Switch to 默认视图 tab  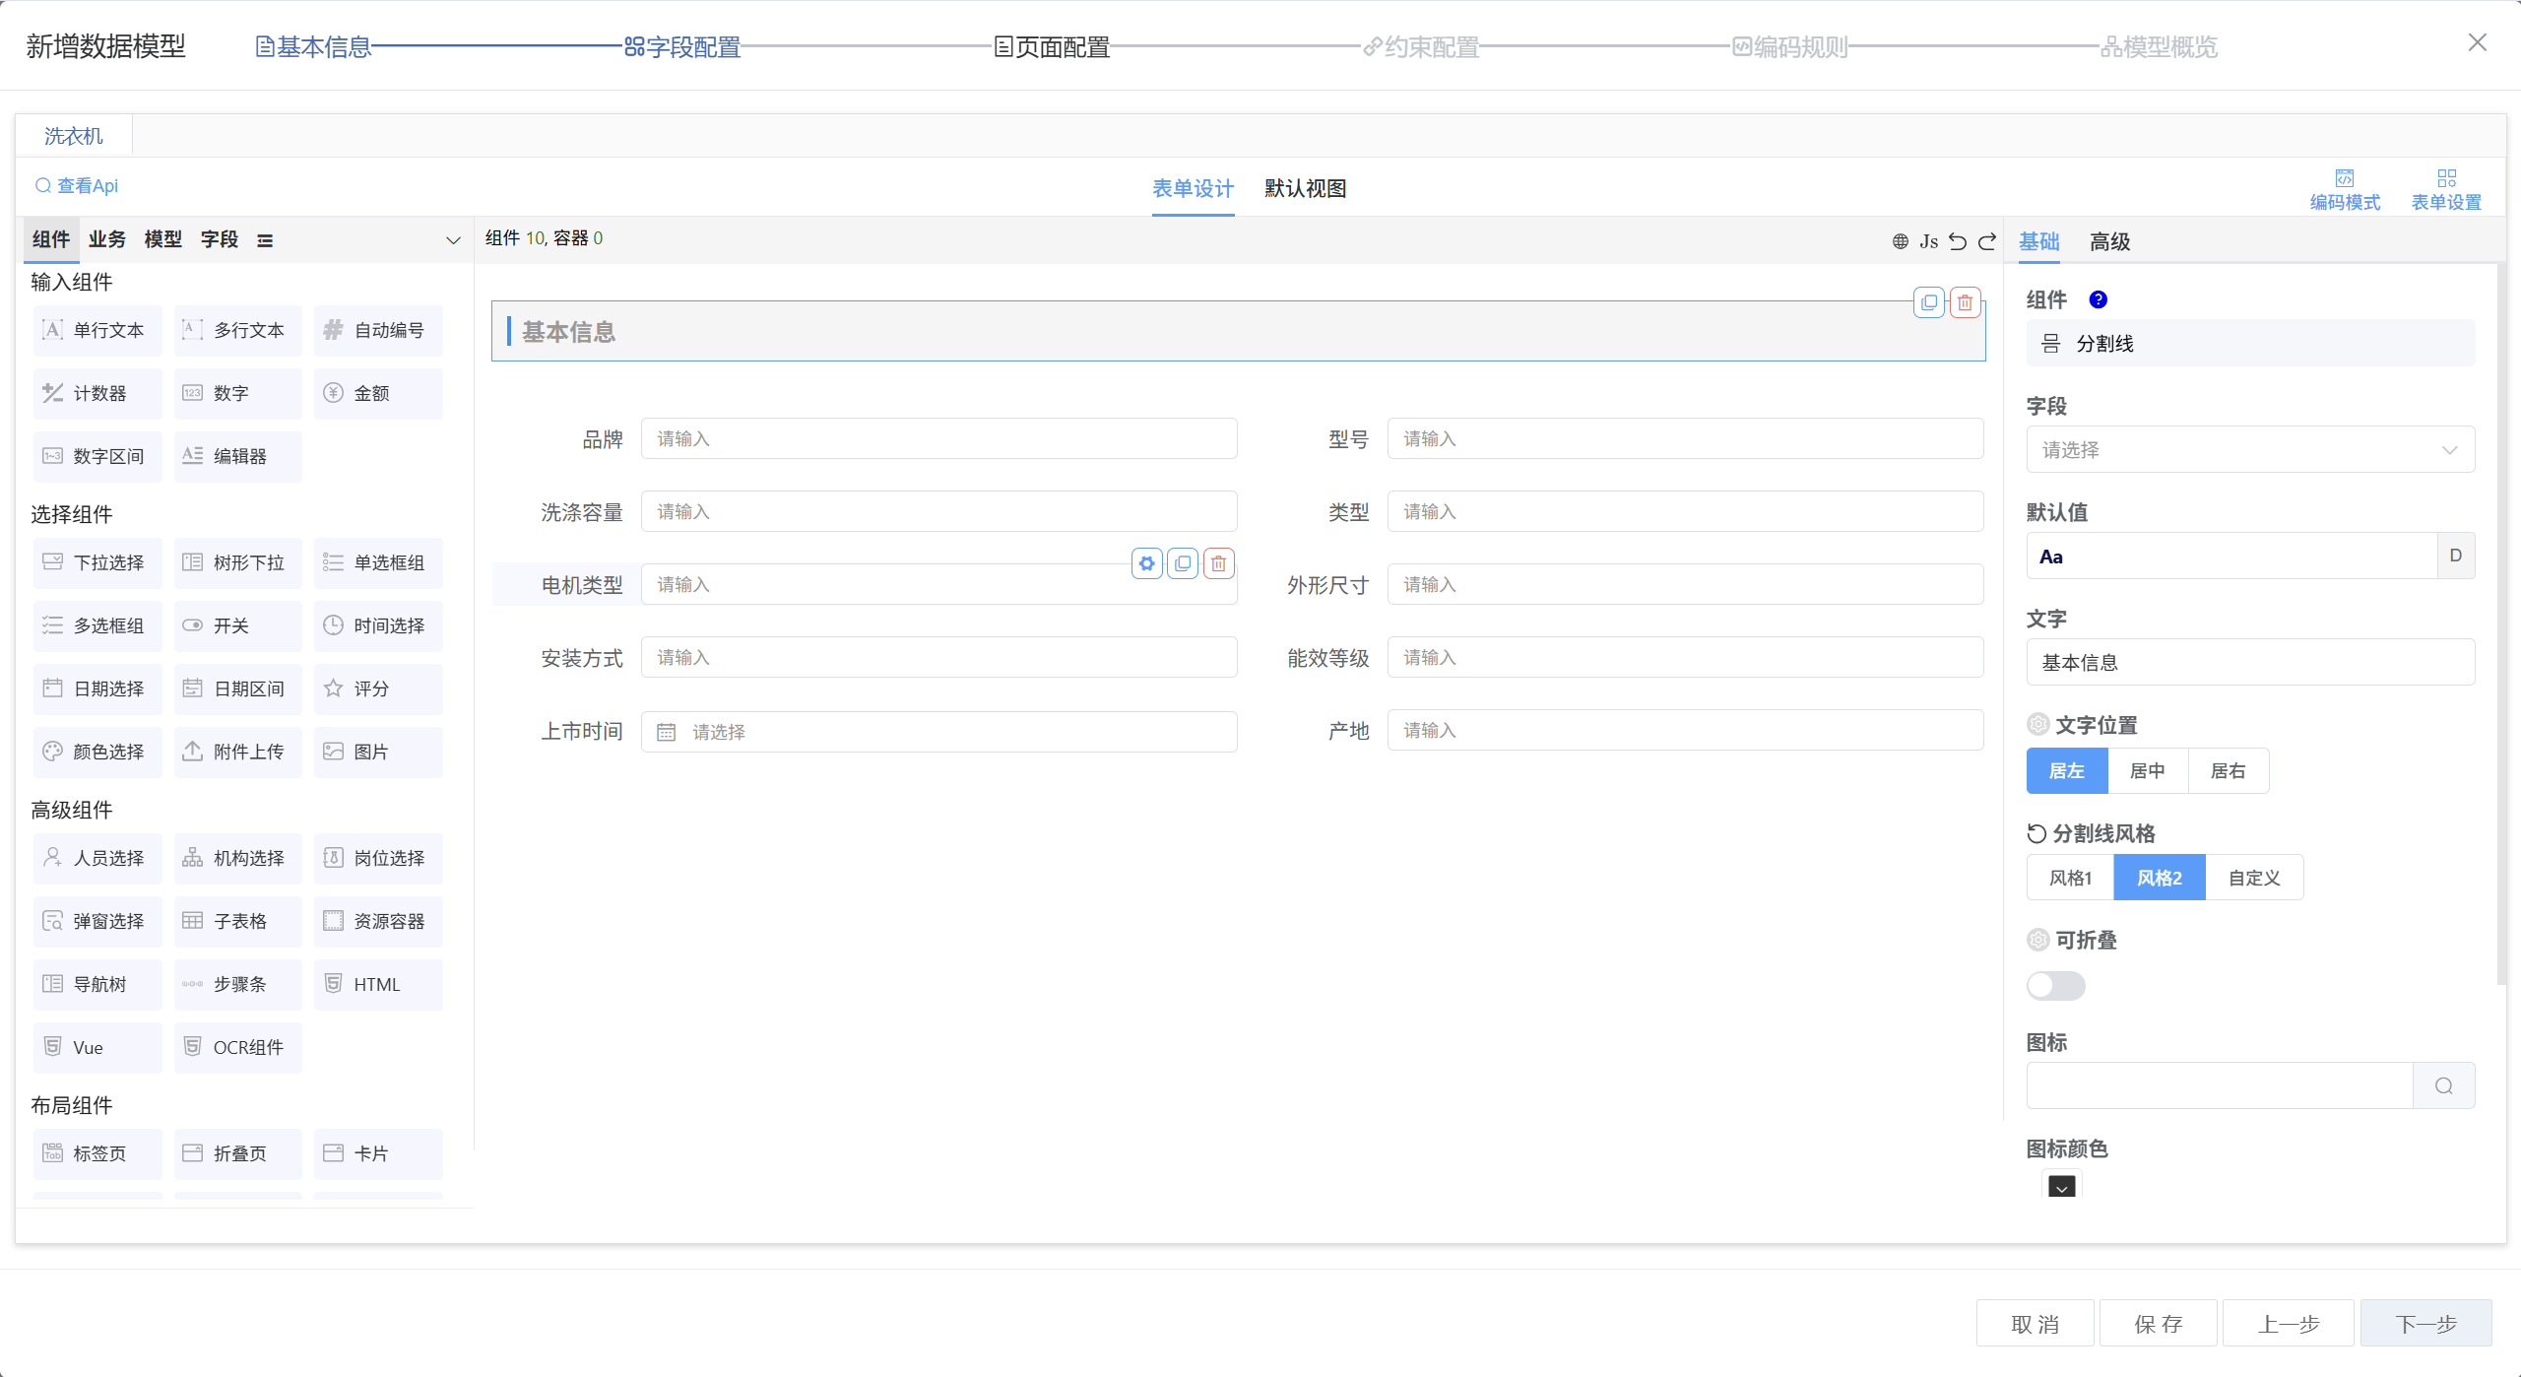[1305, 188]
